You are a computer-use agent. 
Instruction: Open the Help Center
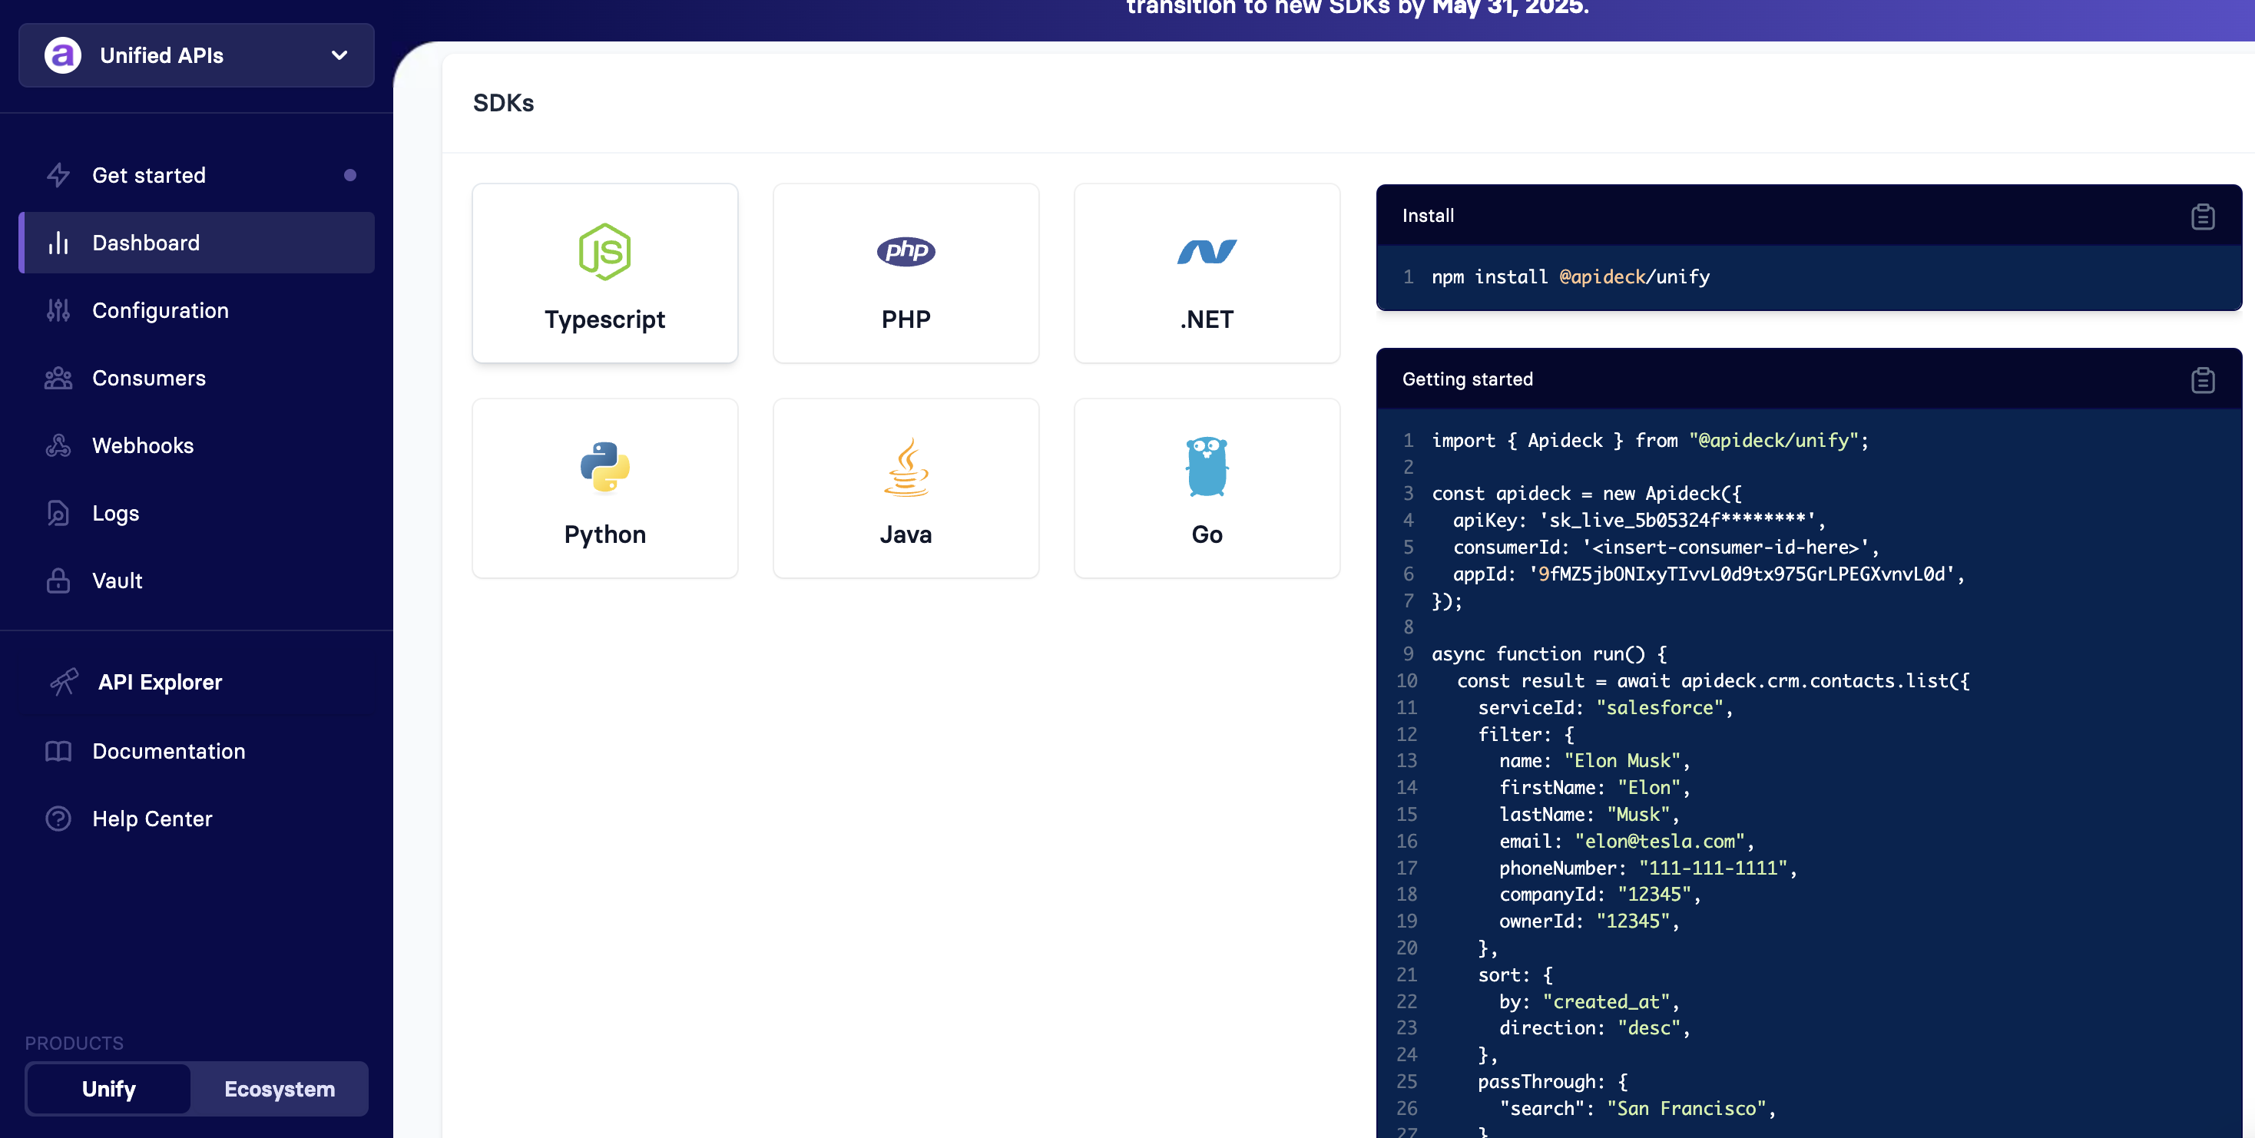pos(151,819)
